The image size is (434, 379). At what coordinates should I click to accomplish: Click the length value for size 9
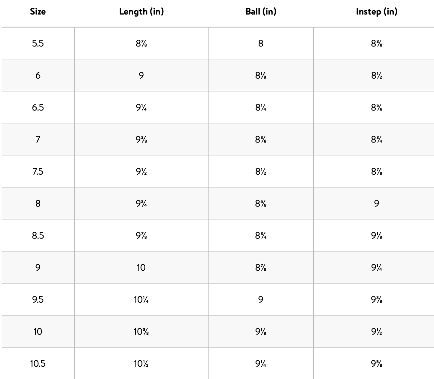pyautogui.click(x=141, y=268)
